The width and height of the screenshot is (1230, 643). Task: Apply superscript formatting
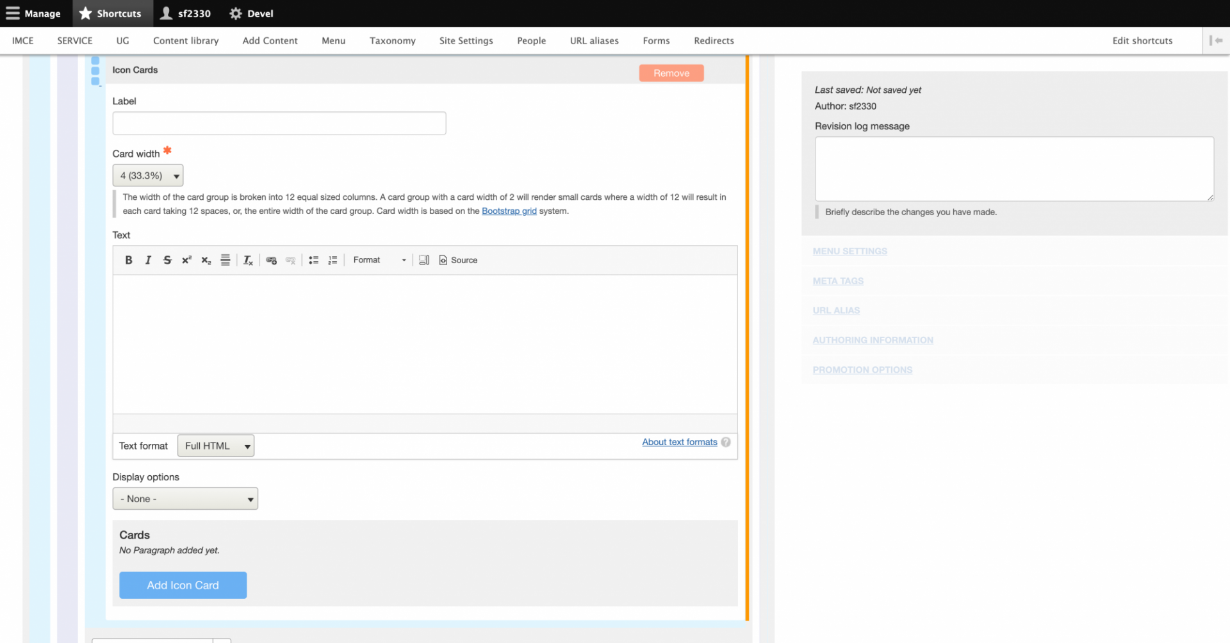pyautogui.click(x=186, y=260)
